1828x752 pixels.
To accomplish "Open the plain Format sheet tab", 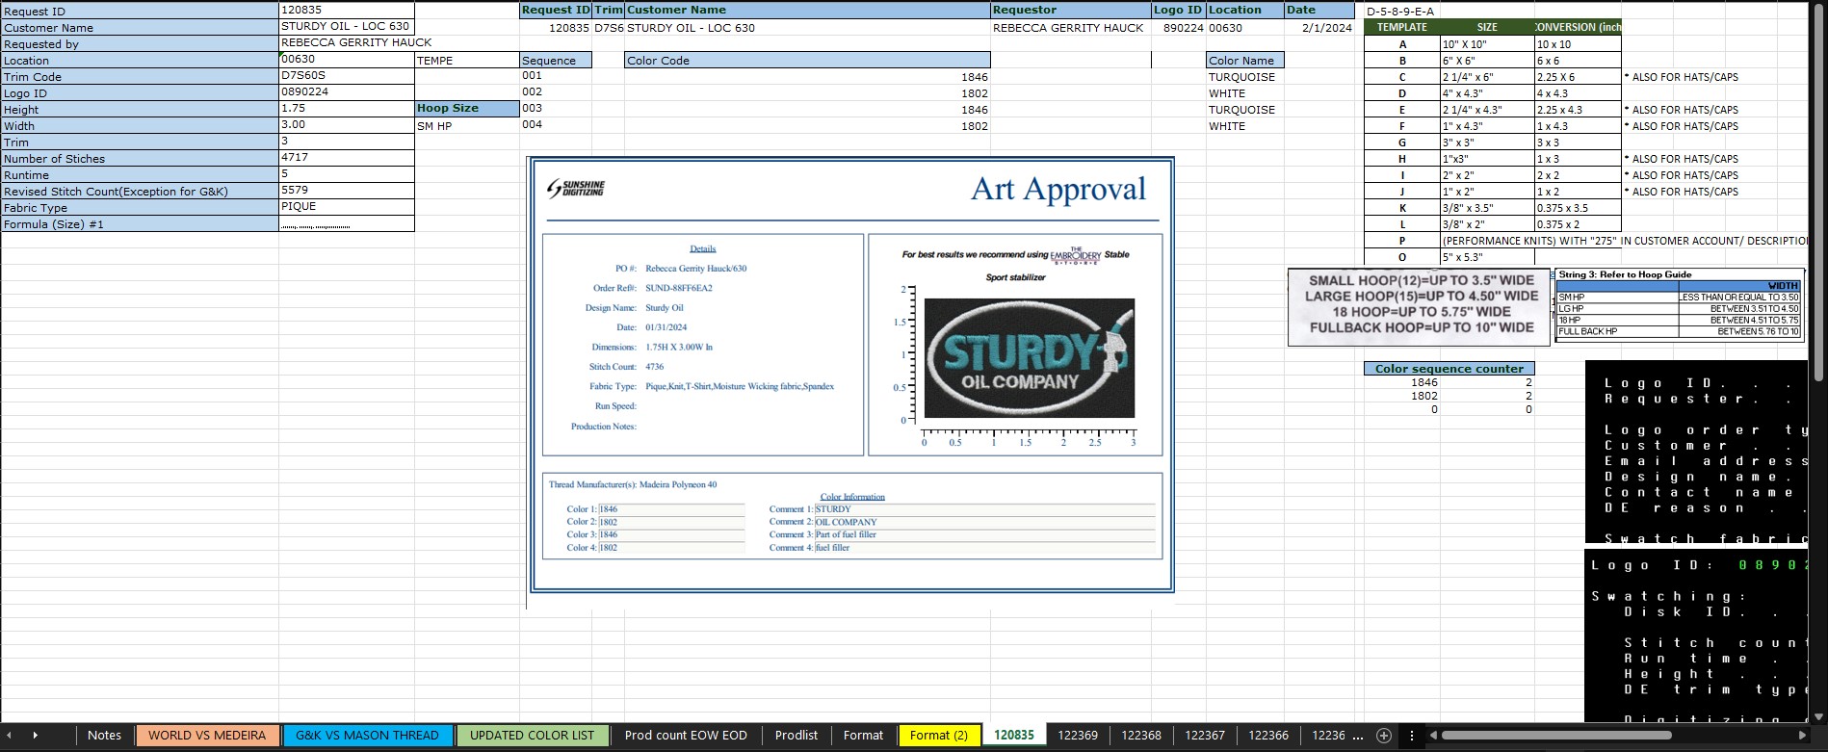I will click(x=863, y=736).
